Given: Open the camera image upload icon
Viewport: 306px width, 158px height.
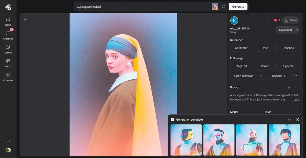Looking at the screenshot, I should tap(224, 7).
